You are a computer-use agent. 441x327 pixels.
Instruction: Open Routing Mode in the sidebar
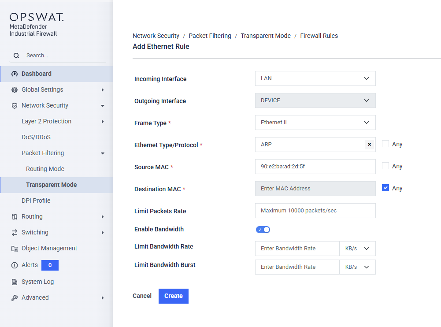(x=45, y=169)
